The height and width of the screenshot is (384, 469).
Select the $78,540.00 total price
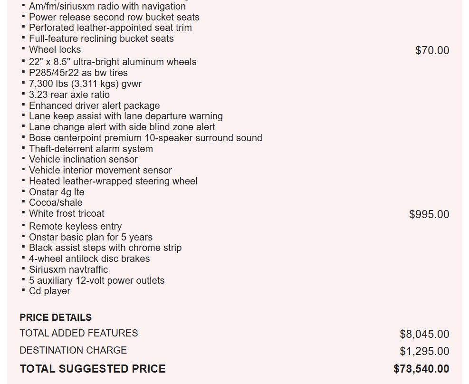pyautogui.click(x=421, y=369)
